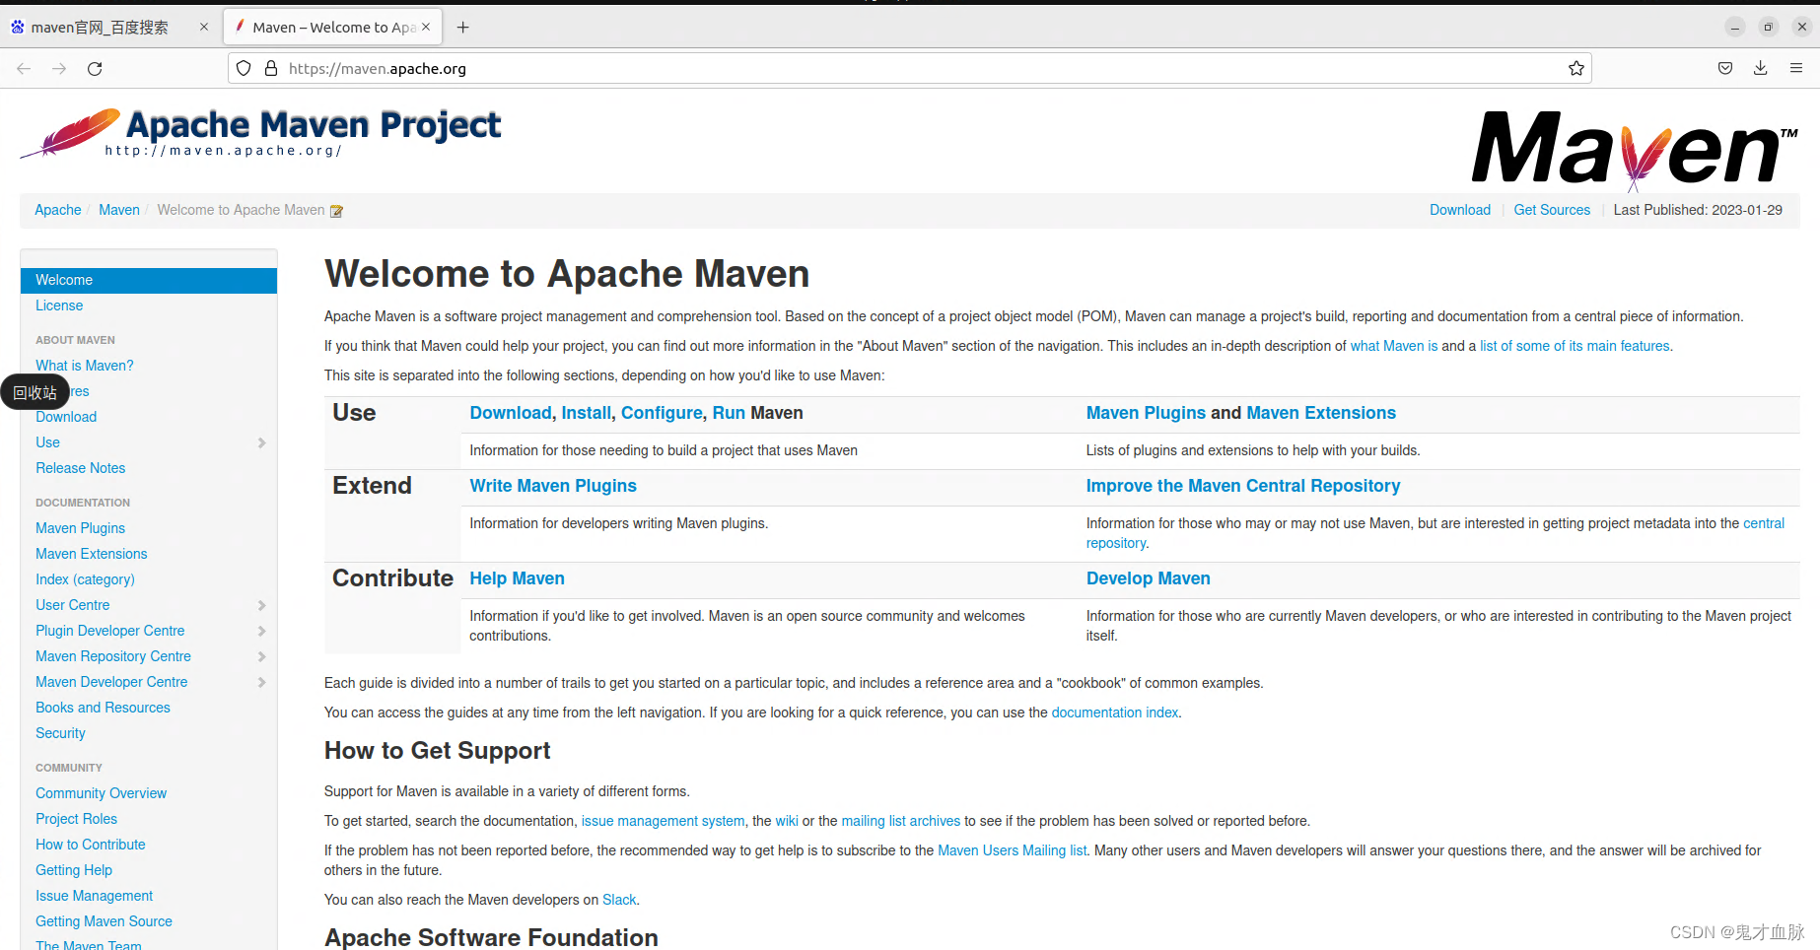Click the Maven breadcrumb link
Viewport: 1820px width, 950px height.
[119, 210]
